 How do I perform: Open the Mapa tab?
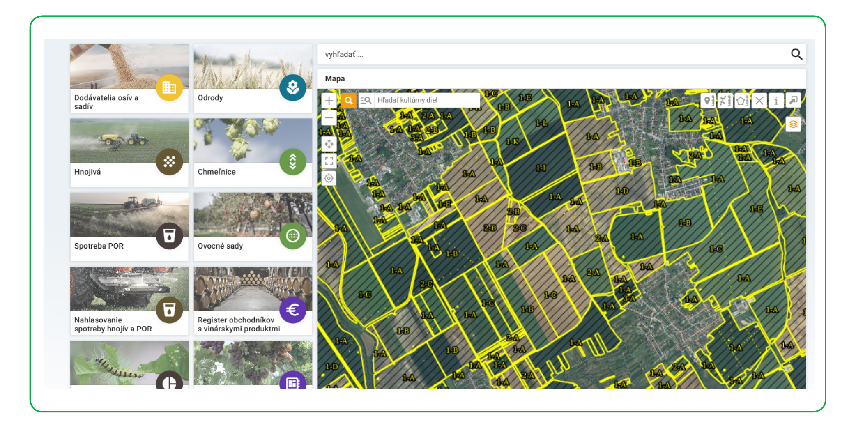(x=335, y=78)
